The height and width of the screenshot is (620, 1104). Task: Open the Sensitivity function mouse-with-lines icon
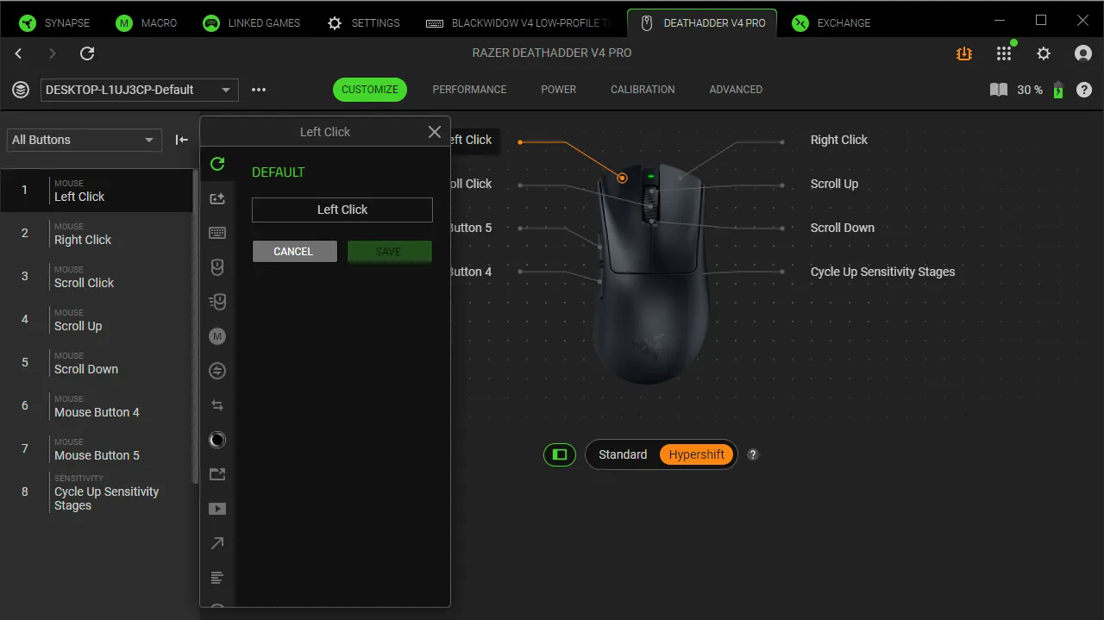click(217, 302)
